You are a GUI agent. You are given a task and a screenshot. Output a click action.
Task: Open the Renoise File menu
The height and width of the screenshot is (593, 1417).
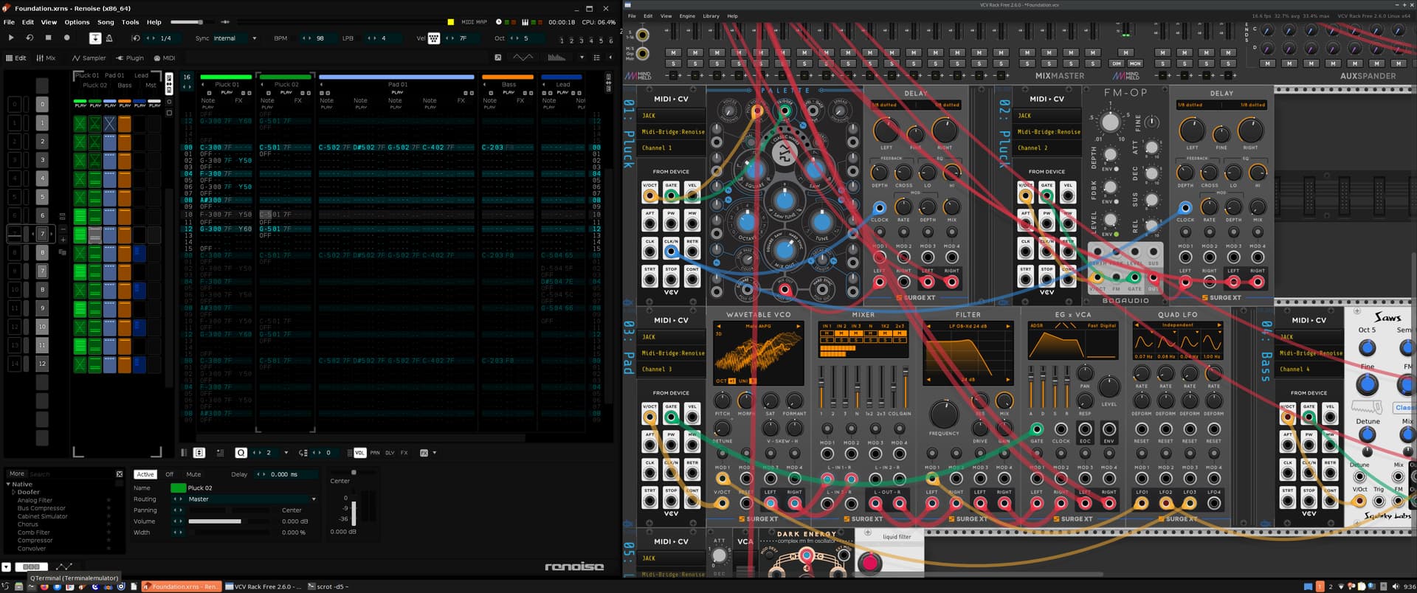click(x=9, y=22)
